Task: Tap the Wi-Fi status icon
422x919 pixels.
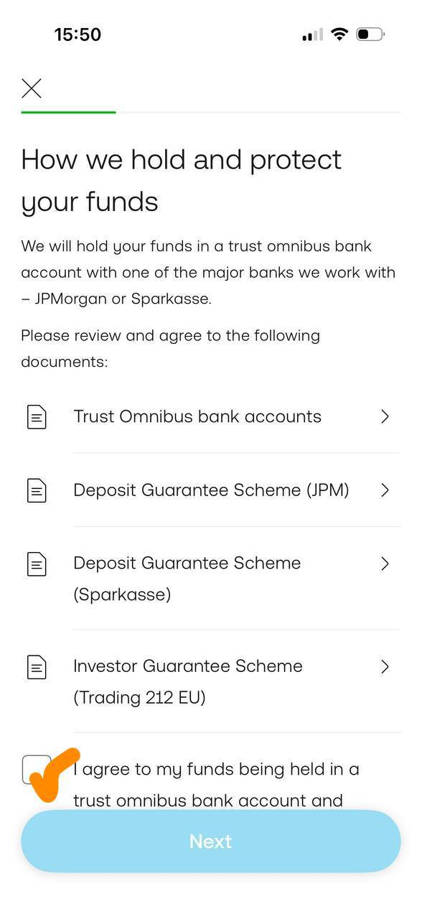Action: [x=339, y=34]
